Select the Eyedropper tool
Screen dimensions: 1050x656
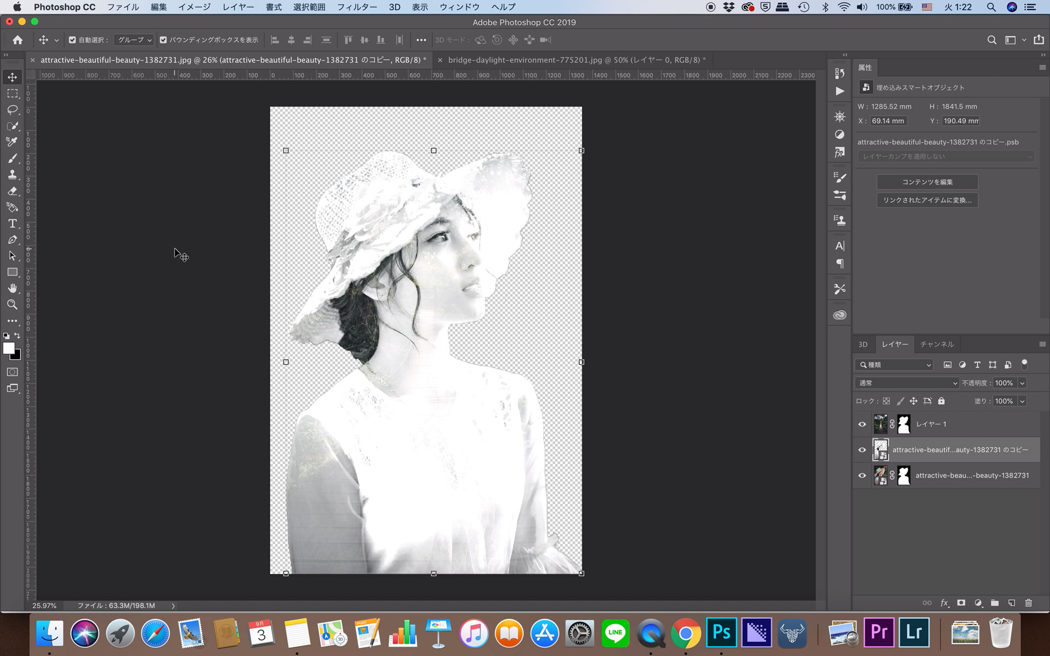(x=12, y=142)
